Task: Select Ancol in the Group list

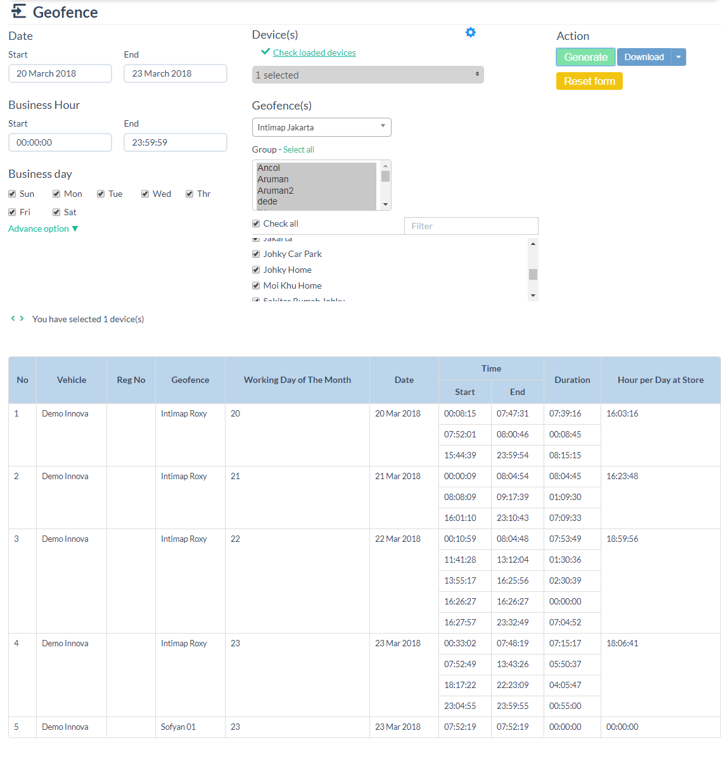Action: pos(269,168)
